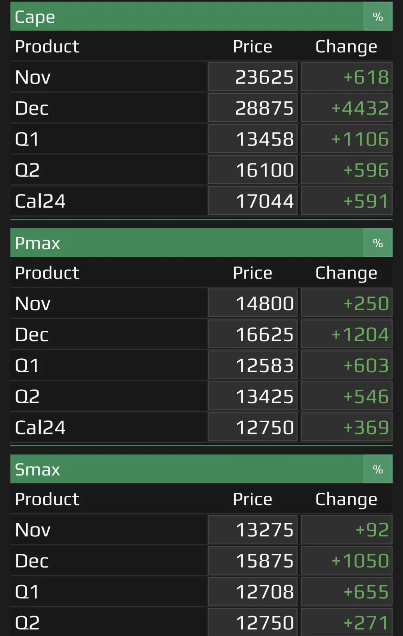Select Smax Q1 price 12708

pyautogui.click(x=253, y=592)
